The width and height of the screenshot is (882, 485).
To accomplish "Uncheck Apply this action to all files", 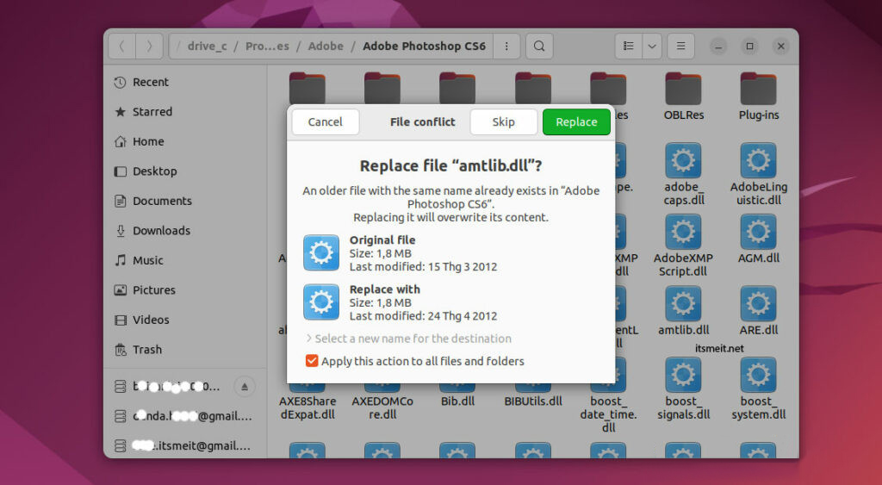I will tap(312, 361).
